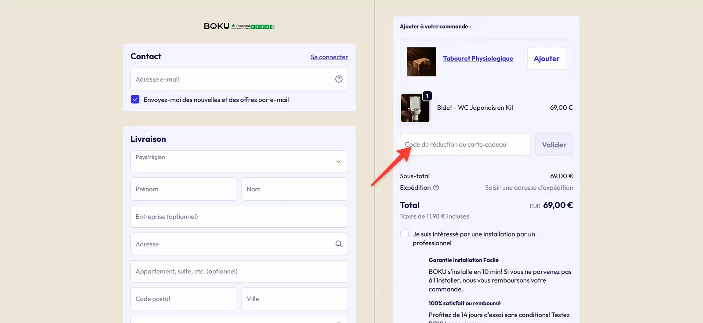The width and height of the screenshot is (703, 323).
Task: Click the email field help question-mark icon
Action: coord(339,79)
